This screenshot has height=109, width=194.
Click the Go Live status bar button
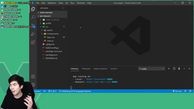tap(177, 91)
